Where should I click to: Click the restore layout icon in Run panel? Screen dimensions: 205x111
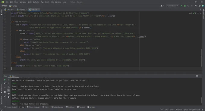[5, 92]
